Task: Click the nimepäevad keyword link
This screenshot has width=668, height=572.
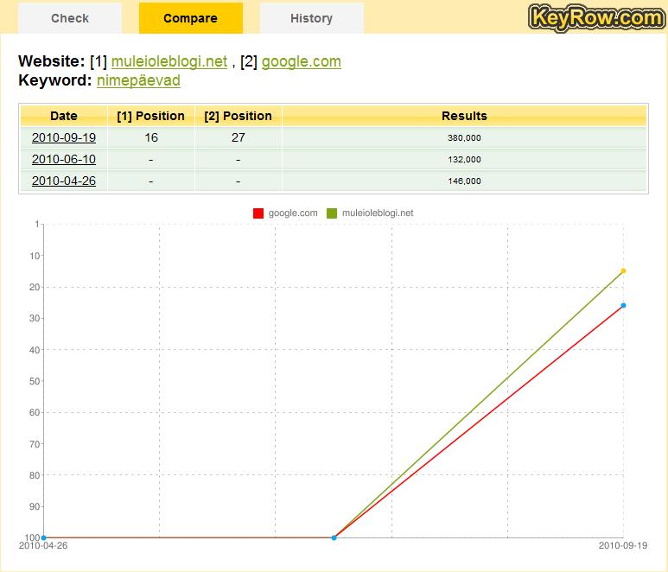Action: click(138, 80)
